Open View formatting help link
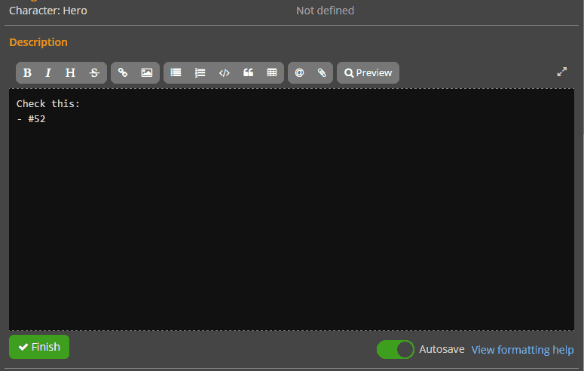This screenshot has height=371, width=584. [522, 350]
